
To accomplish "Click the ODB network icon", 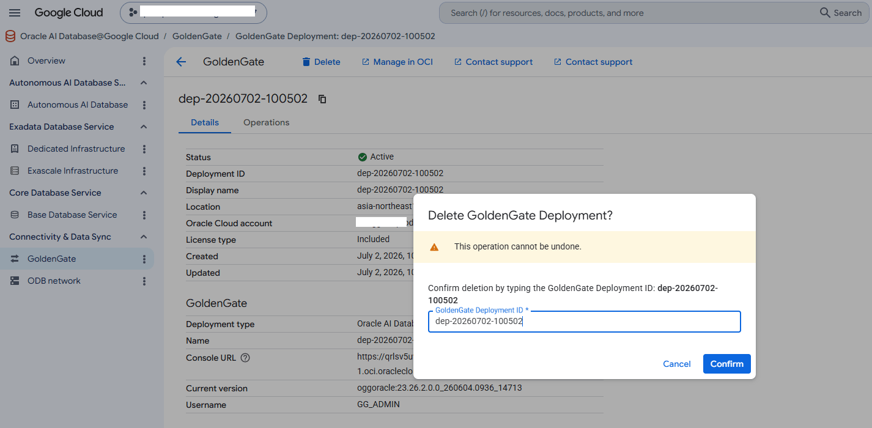I will [x=15, y=281].
